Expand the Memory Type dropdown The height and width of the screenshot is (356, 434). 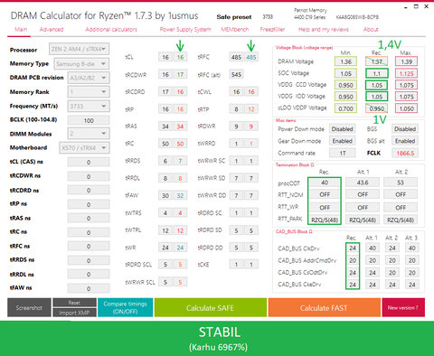(x=81, y=63)
